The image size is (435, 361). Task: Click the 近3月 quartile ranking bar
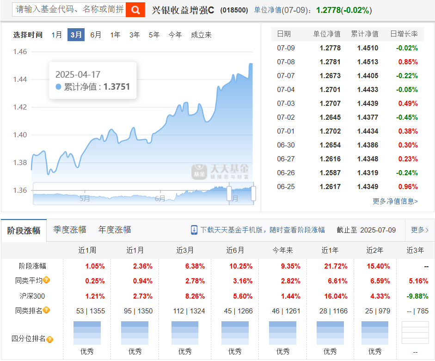(x=185, y=333)
